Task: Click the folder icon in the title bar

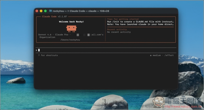Action: (50, 11)
